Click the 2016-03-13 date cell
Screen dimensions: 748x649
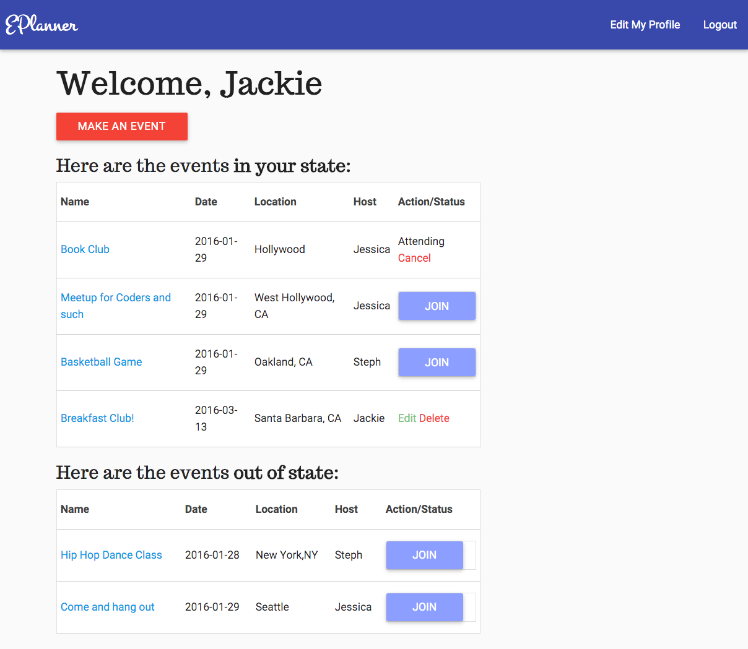[216, 418]
